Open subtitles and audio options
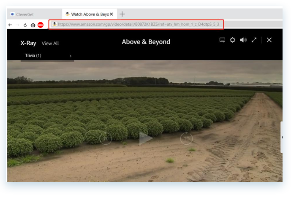 (x=222, y=40)
